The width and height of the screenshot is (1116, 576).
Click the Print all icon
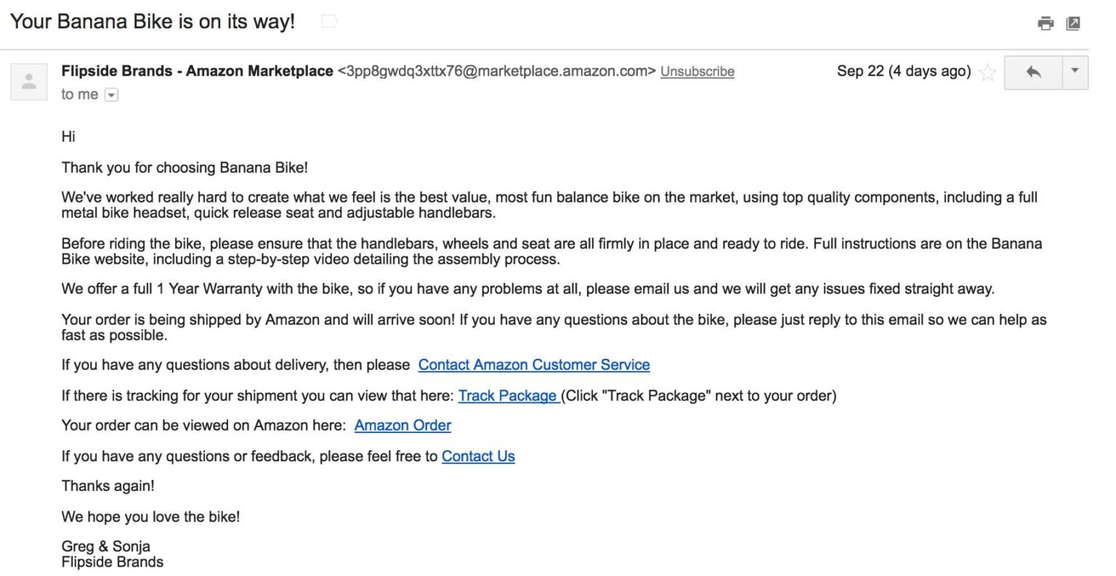1046,23
